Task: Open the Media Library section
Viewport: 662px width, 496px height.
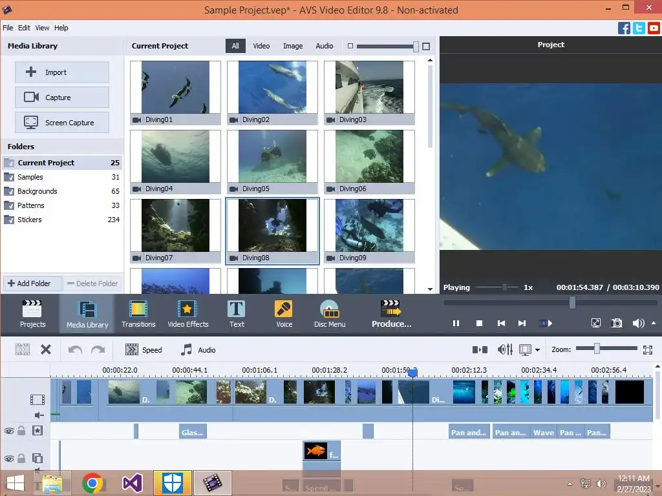Action: point(87,314)
